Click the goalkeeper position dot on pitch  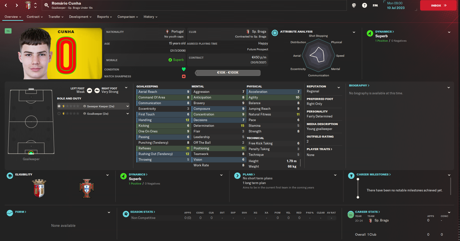pos(31,153)
